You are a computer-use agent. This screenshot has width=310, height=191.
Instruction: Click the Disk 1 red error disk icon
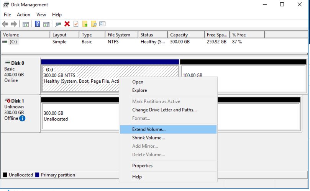point(8,101)
